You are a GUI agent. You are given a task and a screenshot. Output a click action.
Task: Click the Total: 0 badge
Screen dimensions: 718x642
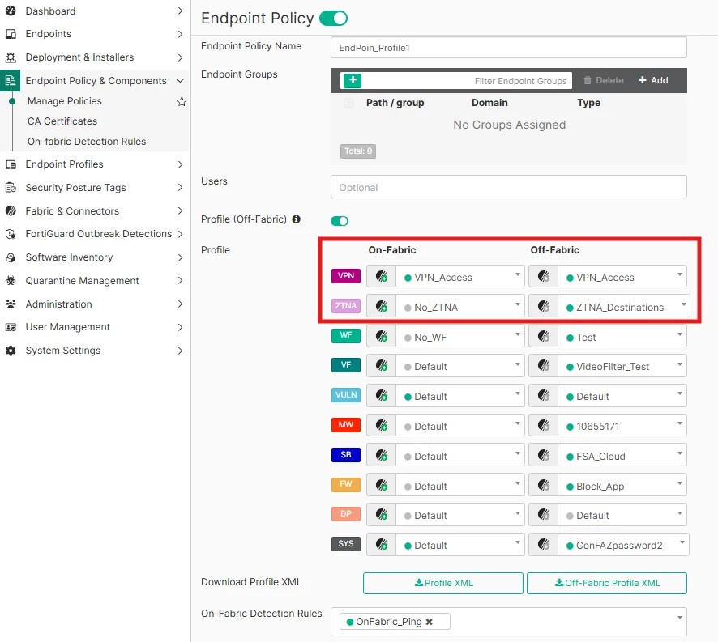click(x=358, y=151)
